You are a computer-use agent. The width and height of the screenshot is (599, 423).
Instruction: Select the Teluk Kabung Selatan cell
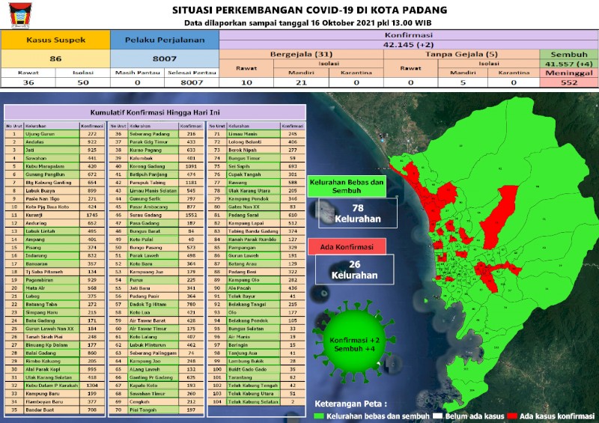coord(253,401)
